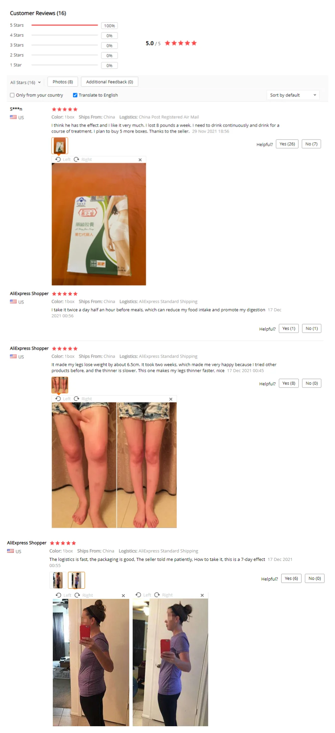Image resolution: width=335 pixels, height=733 pixels.
Task: Switch to Photos (8) tab
Action: pyautogui.click(x=63, y=82)
